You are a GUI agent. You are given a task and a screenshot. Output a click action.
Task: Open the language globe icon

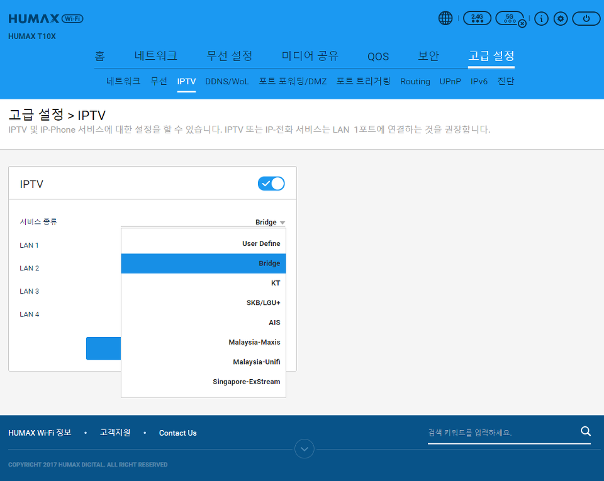click(445, 18)
